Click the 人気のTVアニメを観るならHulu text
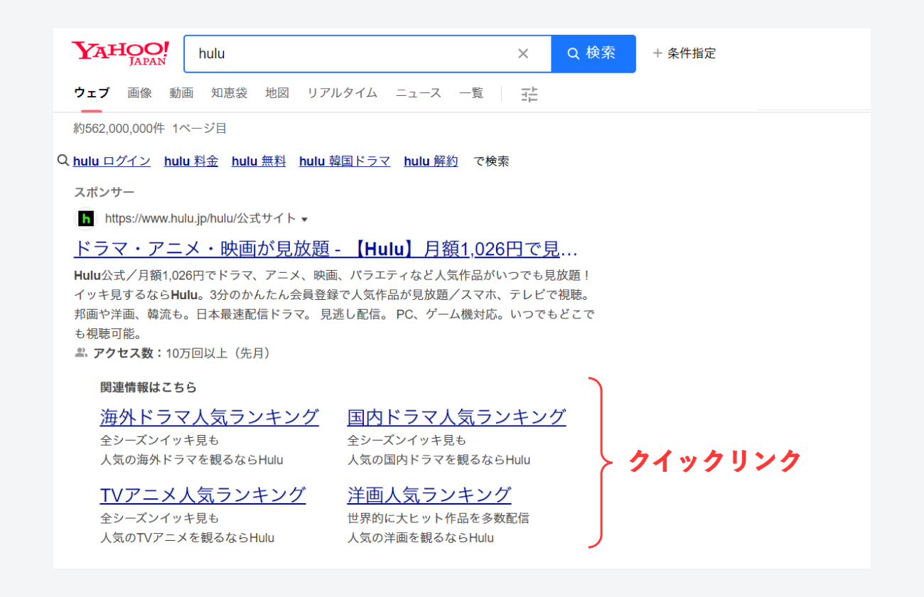924x597 pixels. point(188,538)
